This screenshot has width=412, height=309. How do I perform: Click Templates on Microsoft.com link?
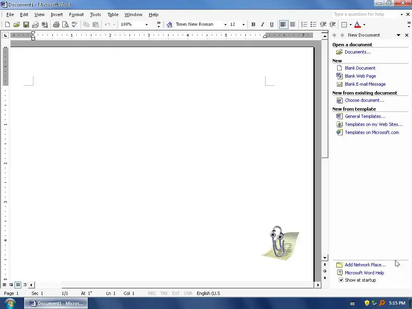coord(372,132)
